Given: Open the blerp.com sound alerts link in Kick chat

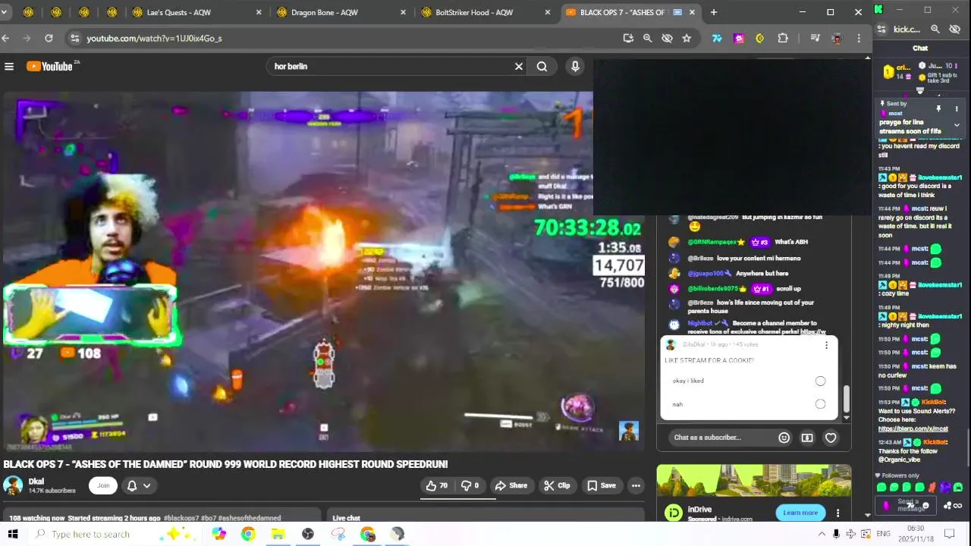Looking at the screenshot, I should [913, 429].
